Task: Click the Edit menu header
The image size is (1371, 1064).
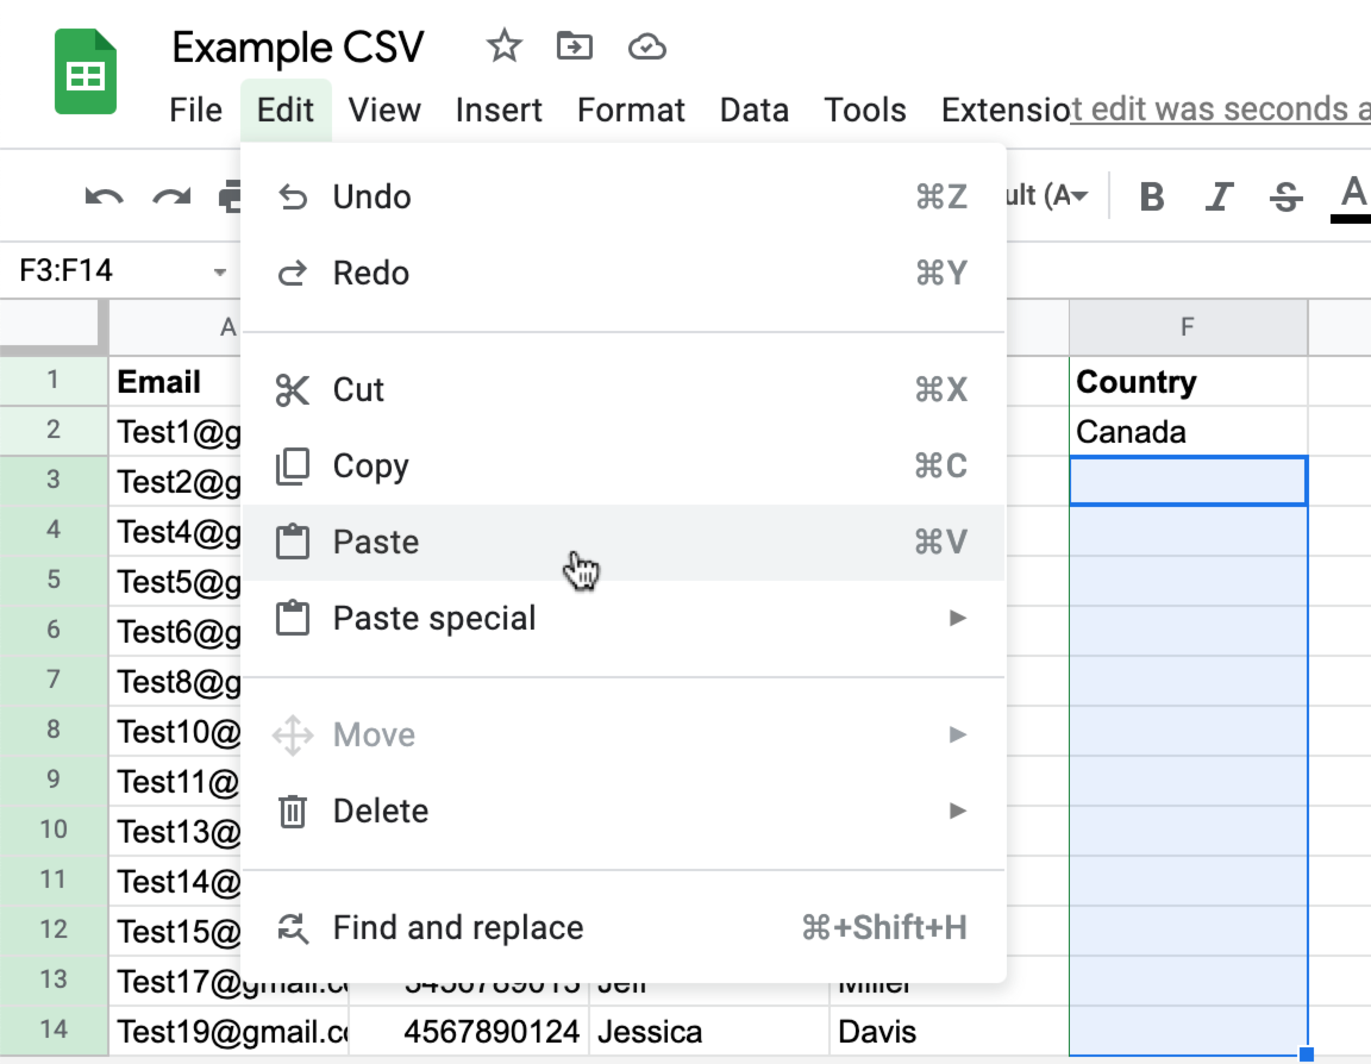Action: (285, 108)
